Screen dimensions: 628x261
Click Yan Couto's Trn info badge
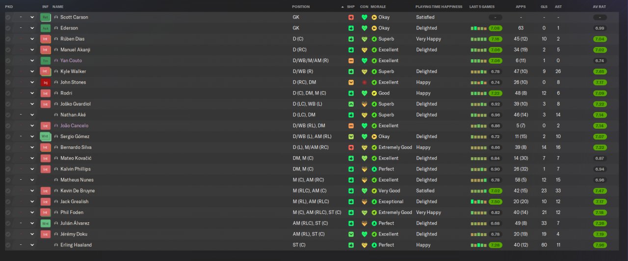click(x=46, y=61)
